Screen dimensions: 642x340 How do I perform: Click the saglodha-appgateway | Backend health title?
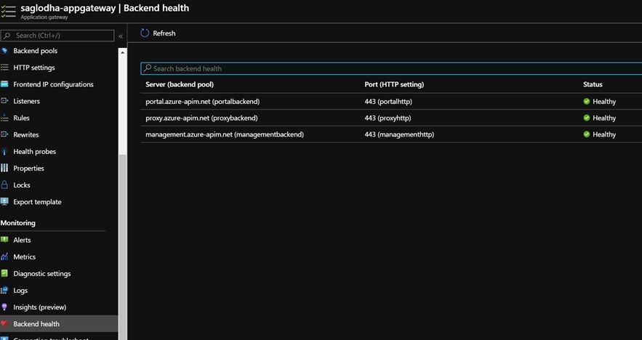pos(105,8)
